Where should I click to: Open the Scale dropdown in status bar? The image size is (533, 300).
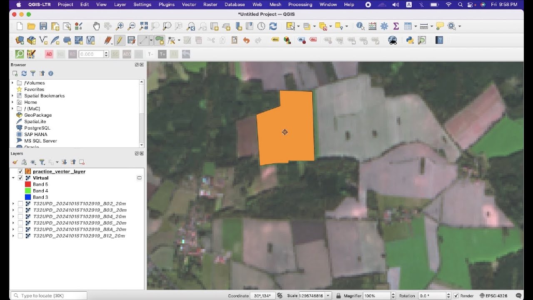[x=329, y=296]
